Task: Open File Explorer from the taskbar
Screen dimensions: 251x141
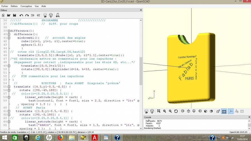Action: [72, 137]
